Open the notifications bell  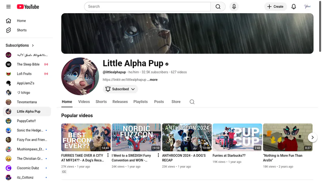point(294,6)
